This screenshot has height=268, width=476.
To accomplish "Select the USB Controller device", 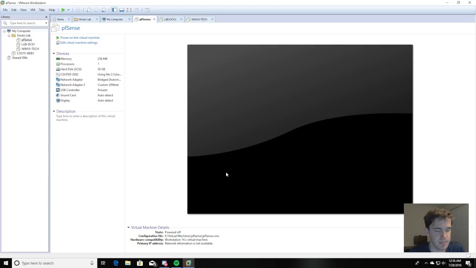I will click(89, 90).
